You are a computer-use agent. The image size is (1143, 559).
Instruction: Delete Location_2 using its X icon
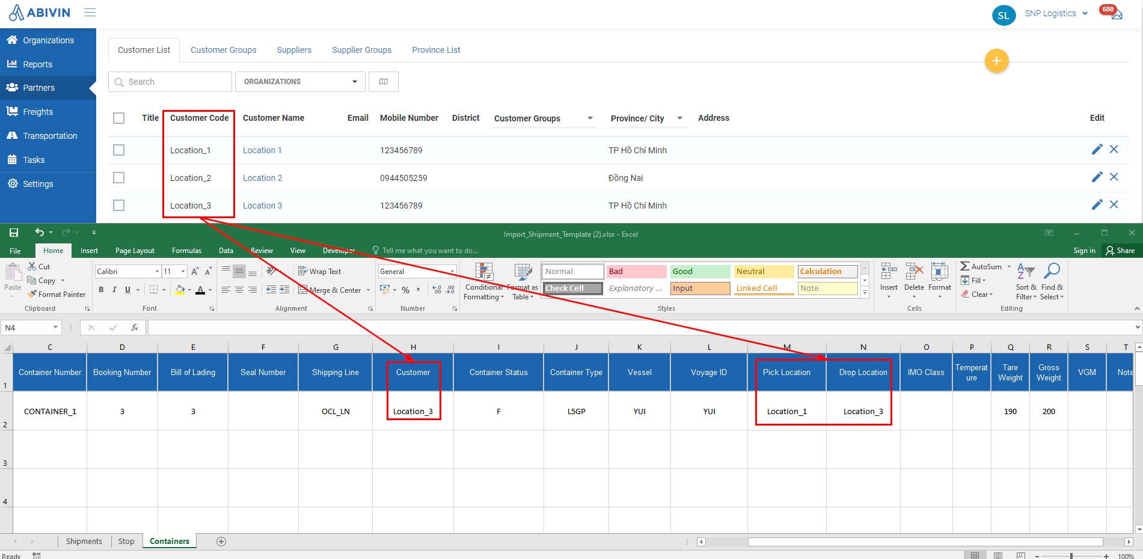coord(1114,177)
